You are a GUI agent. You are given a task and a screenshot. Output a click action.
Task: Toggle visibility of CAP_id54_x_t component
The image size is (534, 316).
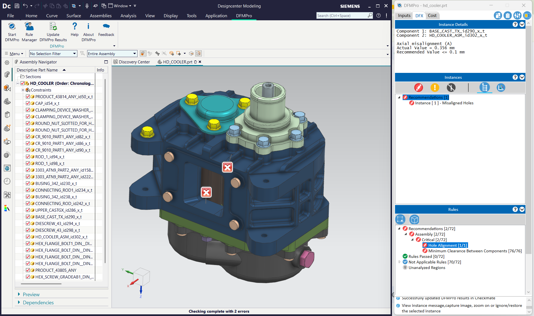pos(28,103)
